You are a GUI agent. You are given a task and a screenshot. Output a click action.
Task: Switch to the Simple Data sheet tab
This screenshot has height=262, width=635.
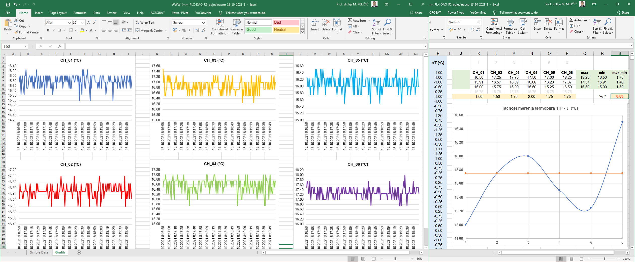tap(39, 252)
